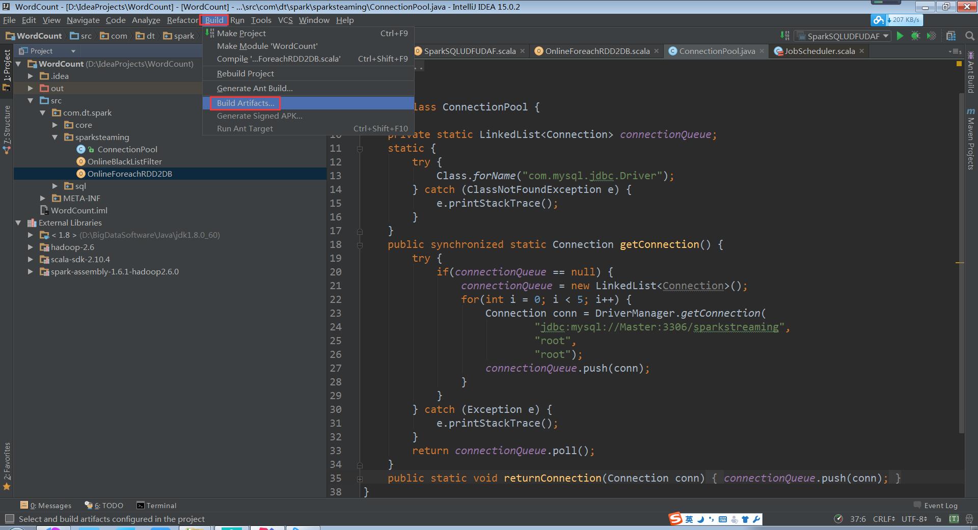Click the Sogou input method S logo

tap(675, 519)
